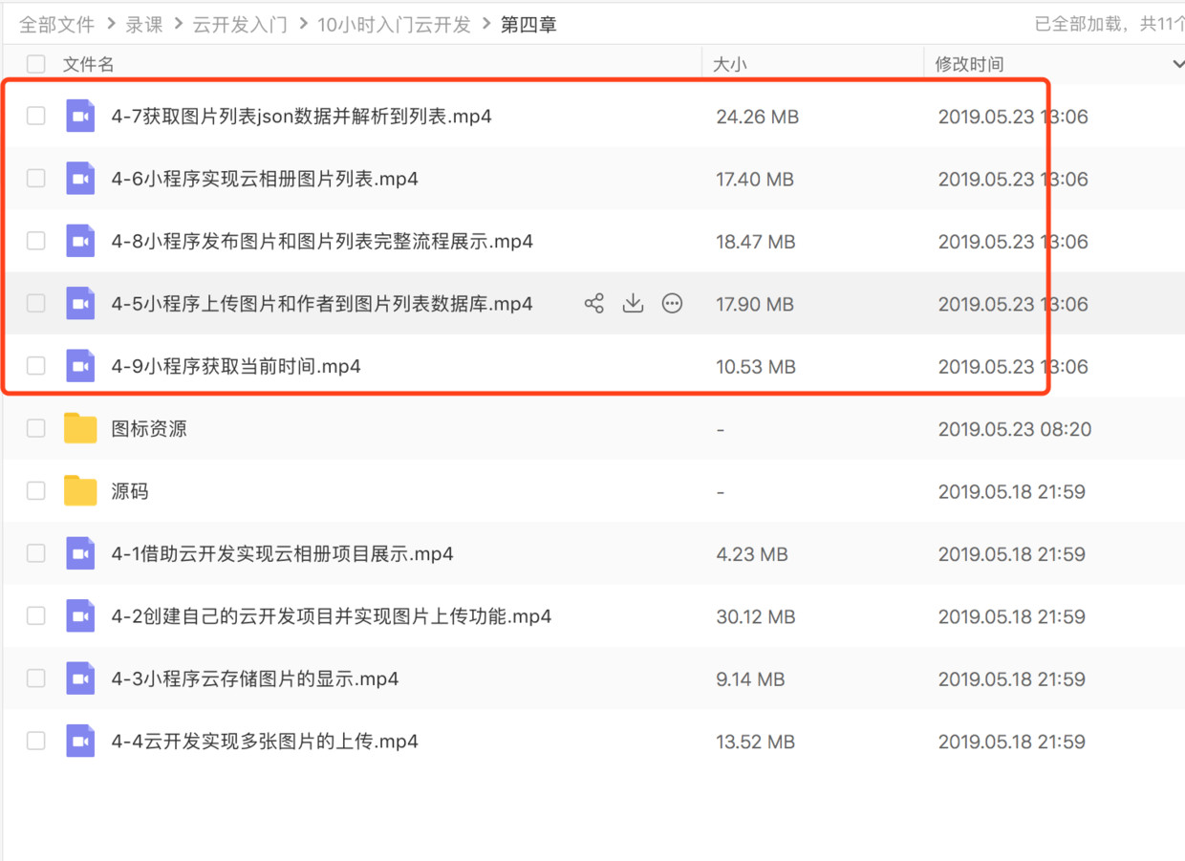Download the 4-5小程序上传图片 file
The image size is (1185, 861).
633,304
